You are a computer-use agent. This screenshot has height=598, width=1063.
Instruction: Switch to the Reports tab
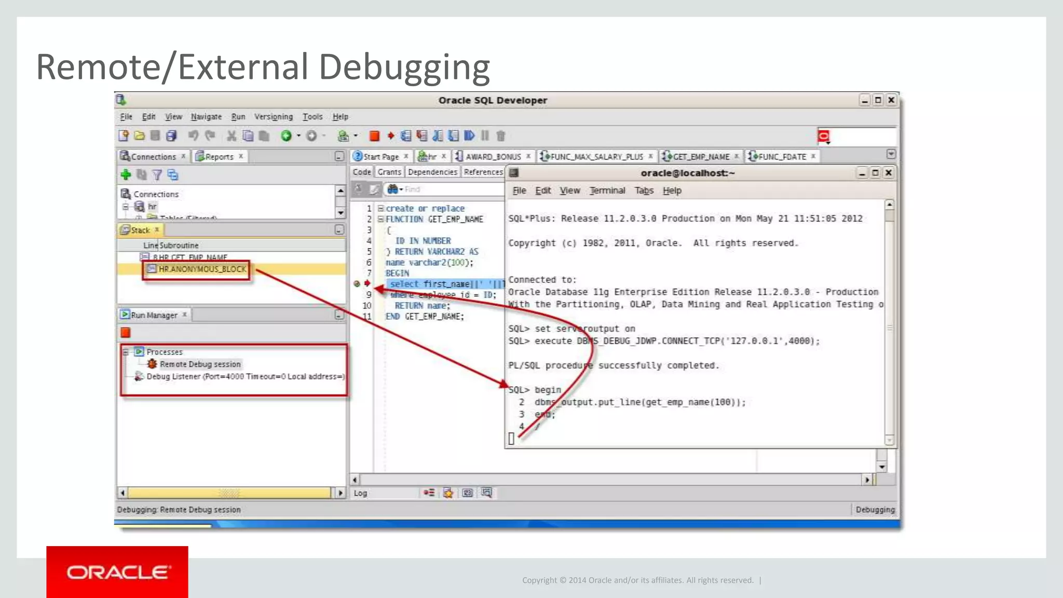(x=219, y=156)
